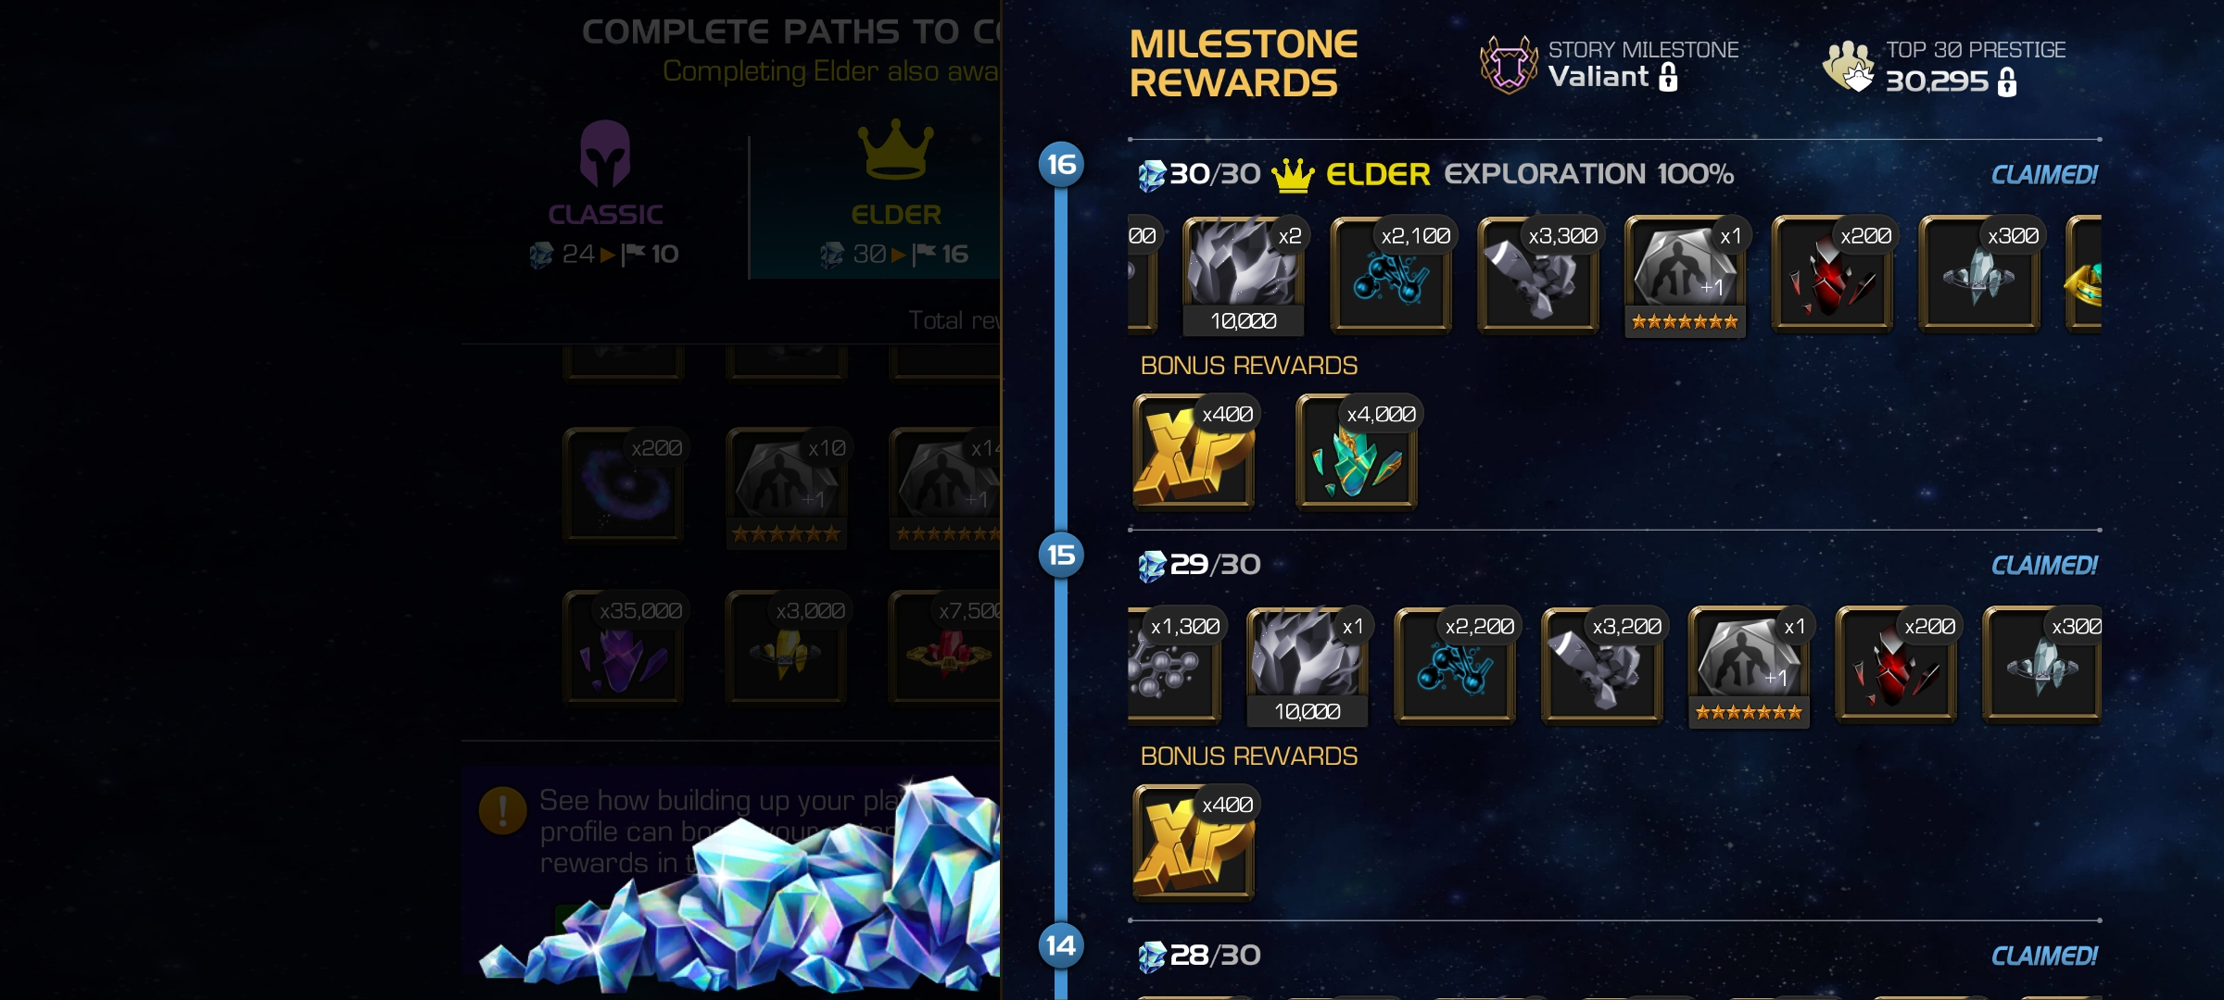This screenshot has height=1000, width=2224.
Task: Tap the x300 silver crystal reward in milestone 16
Action: (1980, 274)
